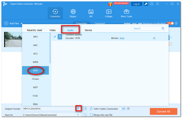Click the road video thumbnail
The width and height of the screenshot is (182, 118).
[13, 40]
